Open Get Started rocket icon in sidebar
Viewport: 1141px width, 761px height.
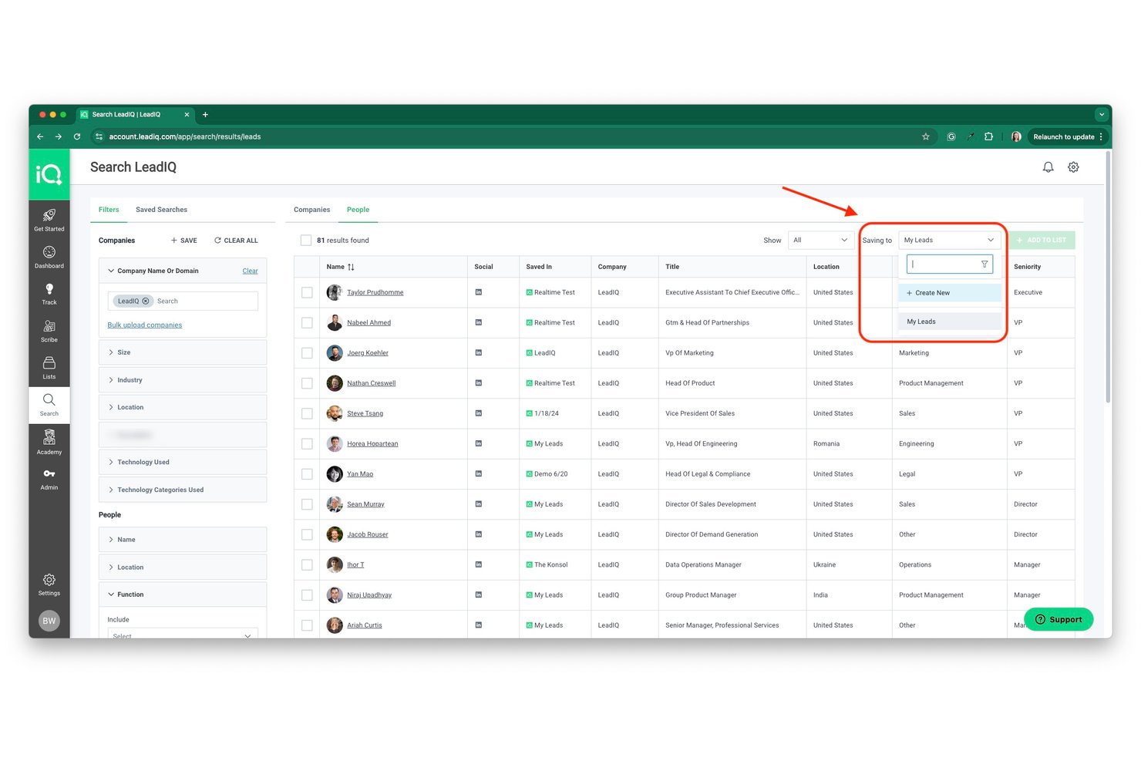(x=49, y=219)
